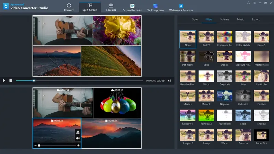Toggle the preview player volume
This screenshot has width=274, height=154.
(x=169, y=81)
